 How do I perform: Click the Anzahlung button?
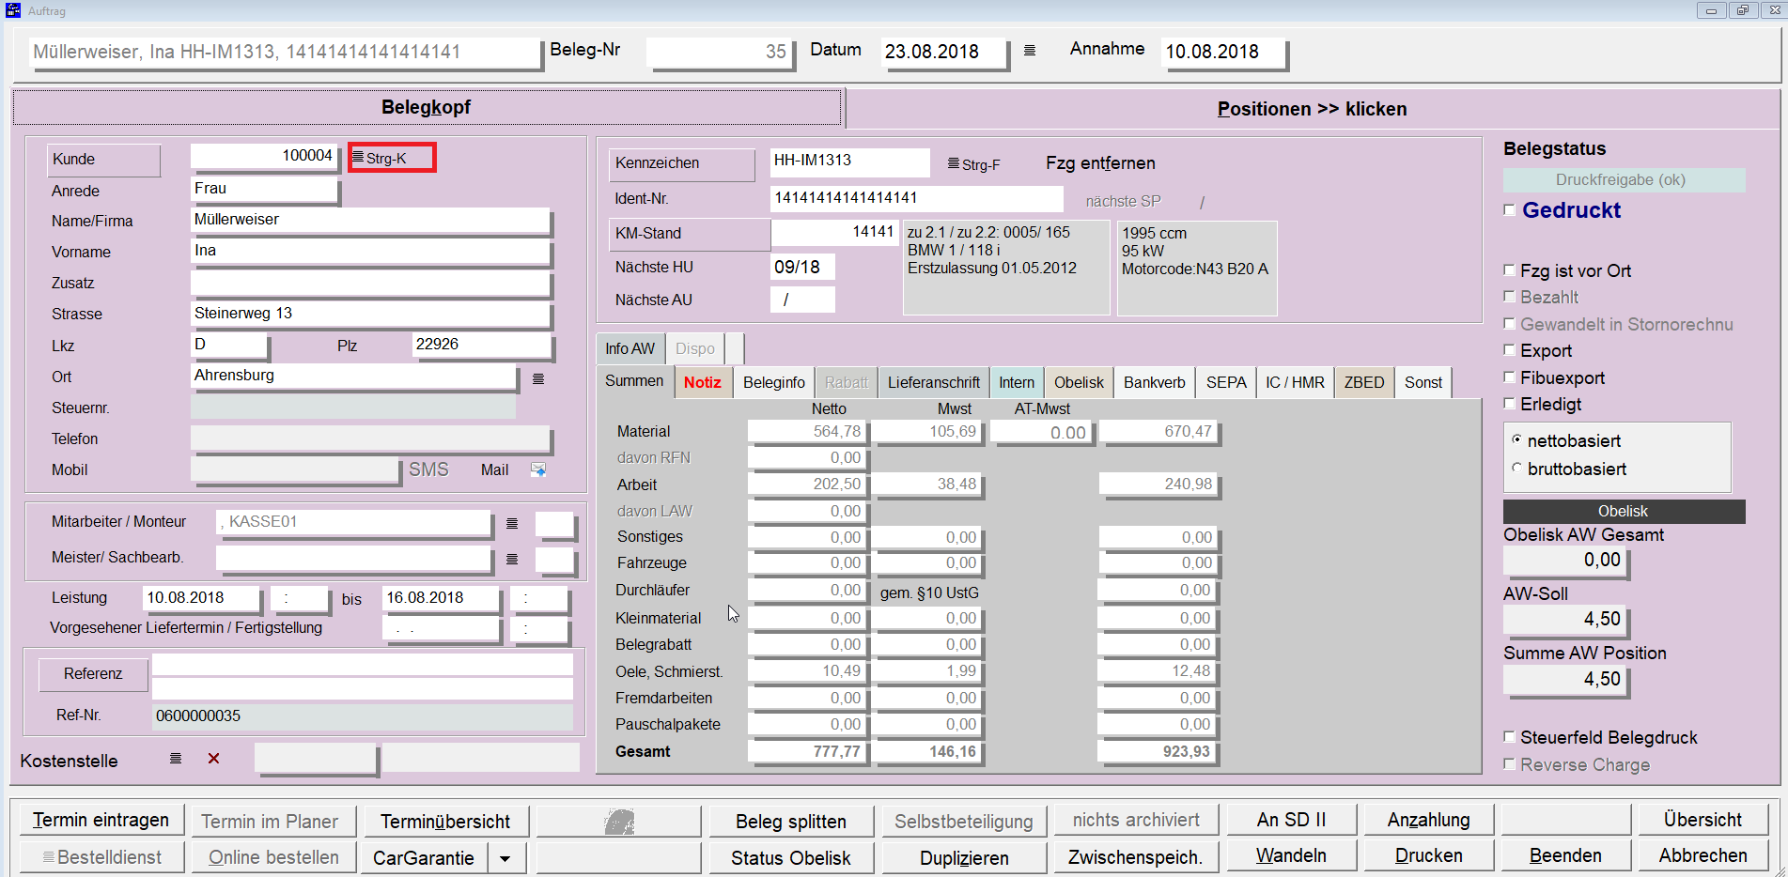pyautogui.click(x=1428, y=820)
